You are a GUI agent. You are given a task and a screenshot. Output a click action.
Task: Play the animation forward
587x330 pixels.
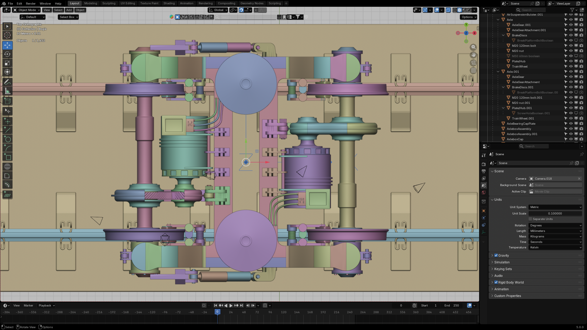coord(231,305)
